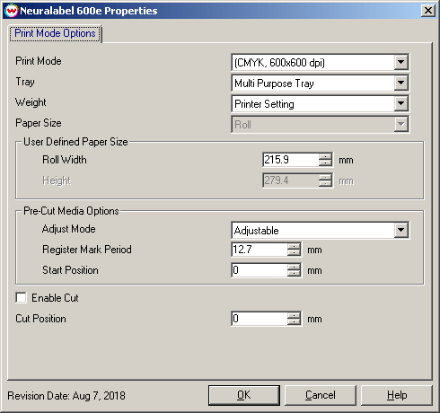Expand the Tray dropdown list
Viewport: 440px width, 413px height.
coord(400,83)
